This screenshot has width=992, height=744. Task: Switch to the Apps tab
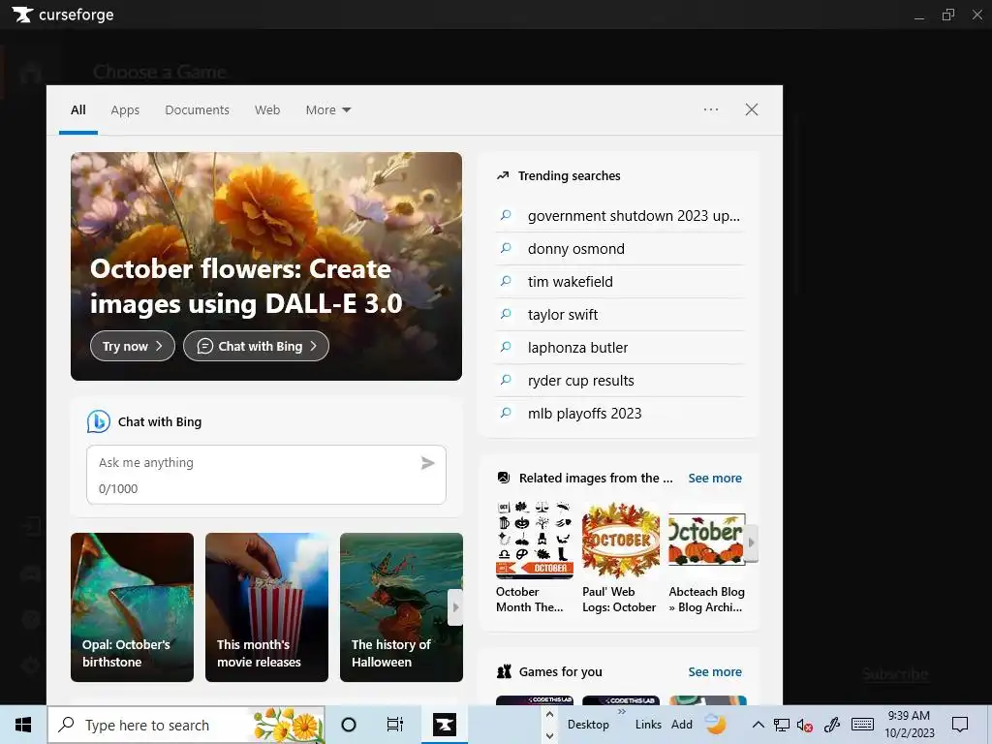(125, 109)
